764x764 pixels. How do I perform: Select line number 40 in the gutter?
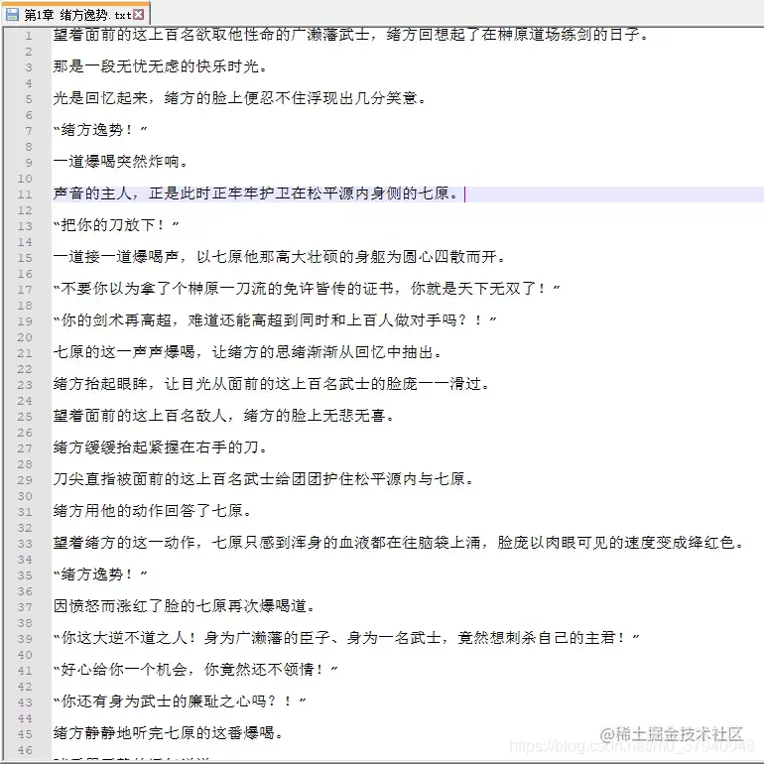point(25,655)
